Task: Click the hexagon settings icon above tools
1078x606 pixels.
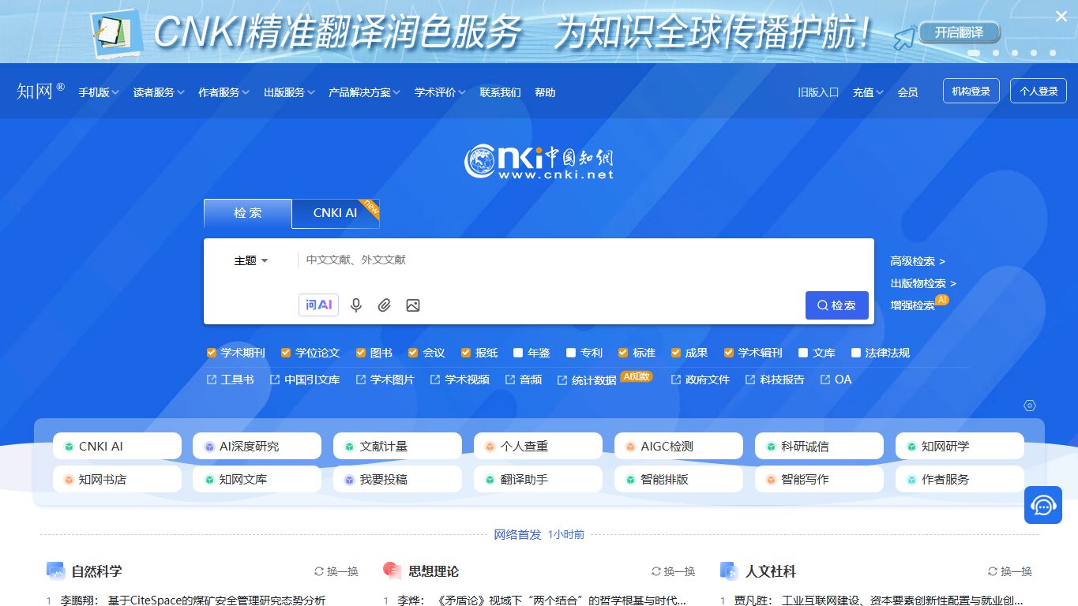Action: coord(1029,406)
